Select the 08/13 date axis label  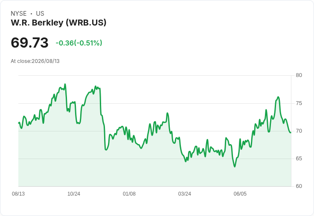18,194
